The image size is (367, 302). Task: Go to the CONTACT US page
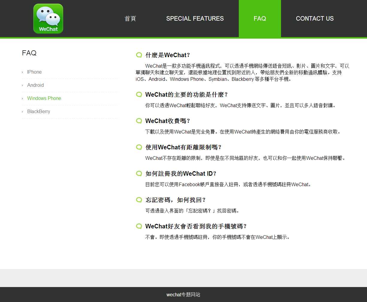point(315,19)
